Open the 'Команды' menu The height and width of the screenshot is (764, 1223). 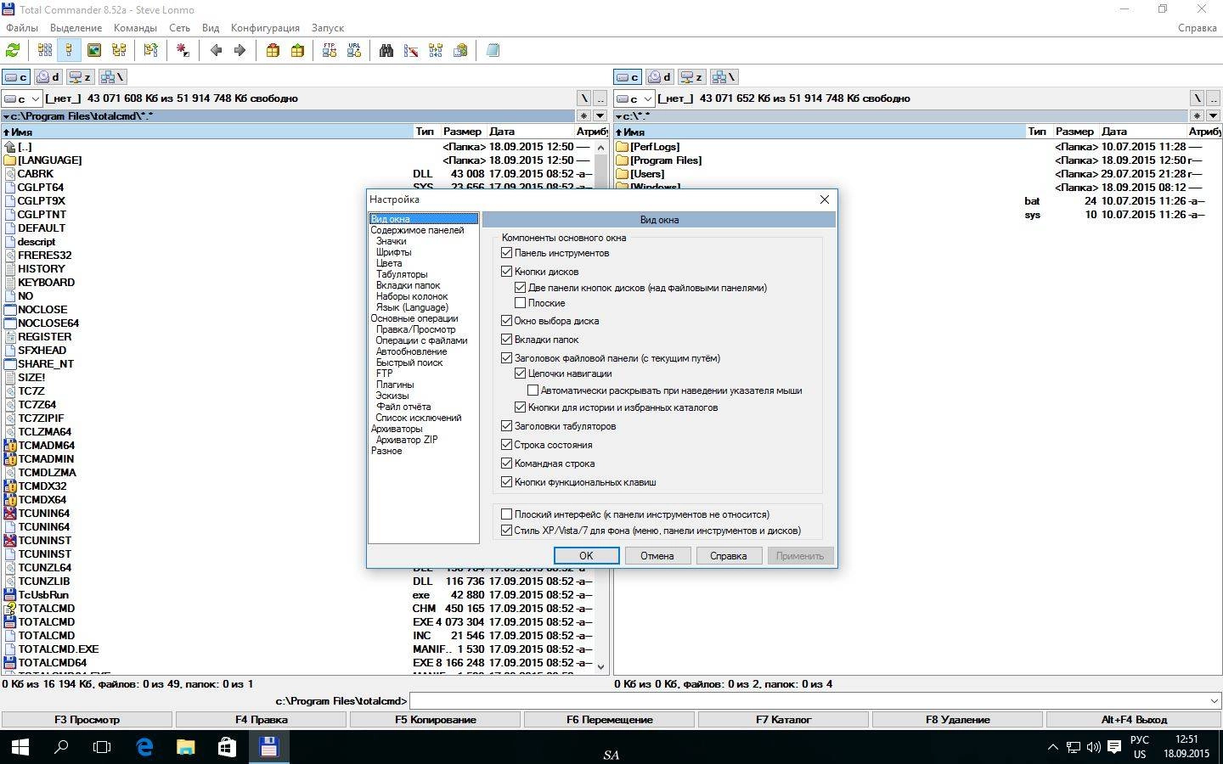[135, 28]
